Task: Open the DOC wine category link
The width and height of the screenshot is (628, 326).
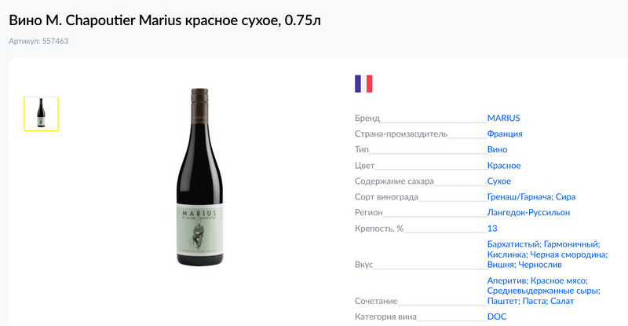Action: 497,317
